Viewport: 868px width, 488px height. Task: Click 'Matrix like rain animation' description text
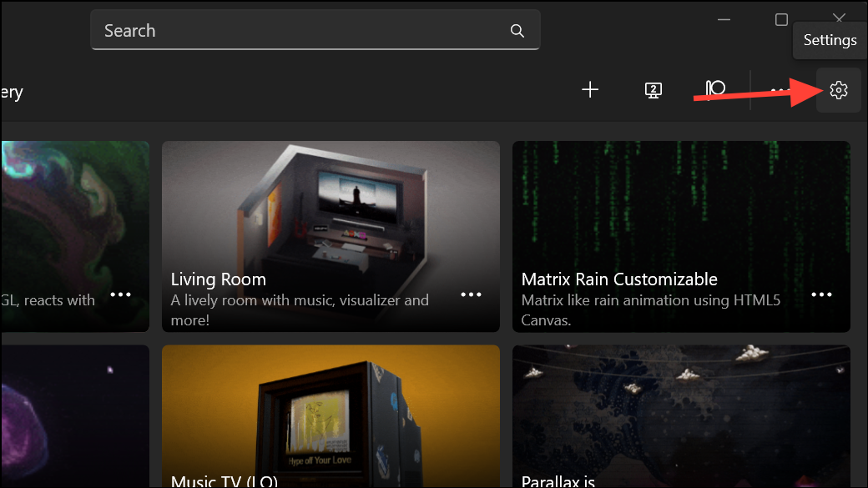click(650, 309)
